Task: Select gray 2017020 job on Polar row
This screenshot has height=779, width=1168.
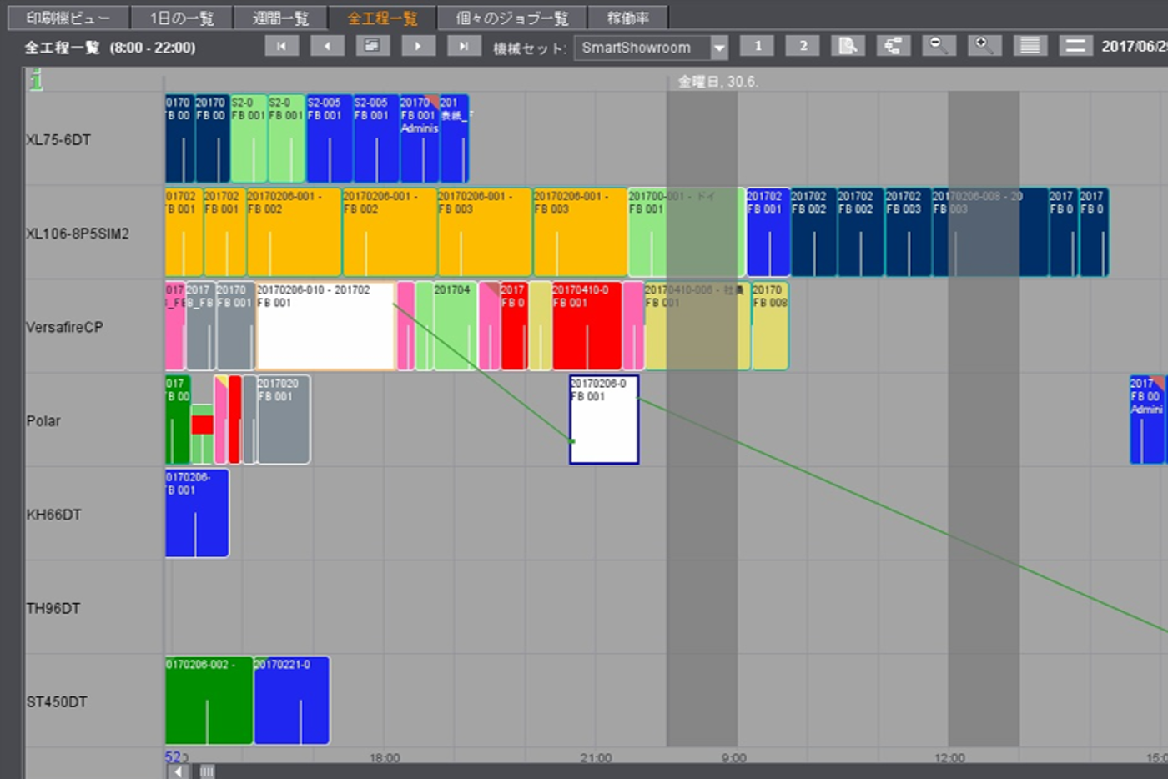Action: (x=284, y=420)
